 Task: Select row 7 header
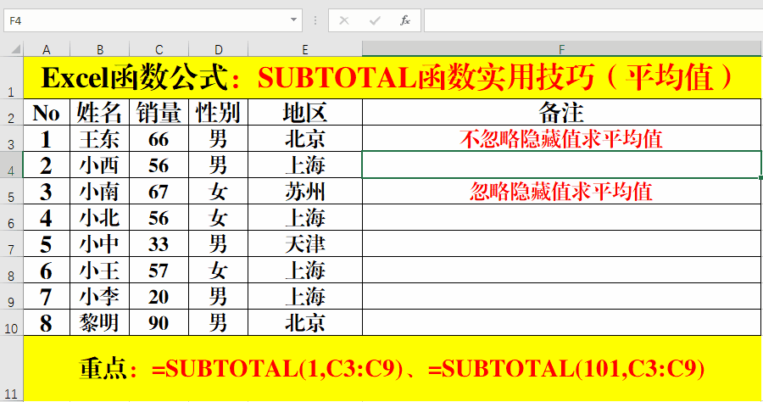[x=11, y=243]
